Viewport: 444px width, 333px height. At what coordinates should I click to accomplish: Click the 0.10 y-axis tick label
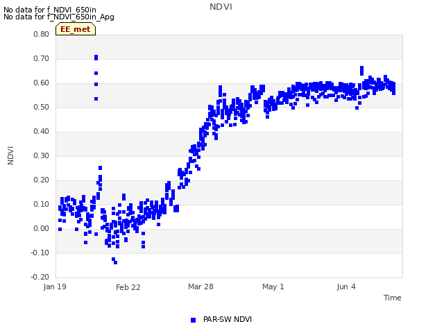[42, 204]
